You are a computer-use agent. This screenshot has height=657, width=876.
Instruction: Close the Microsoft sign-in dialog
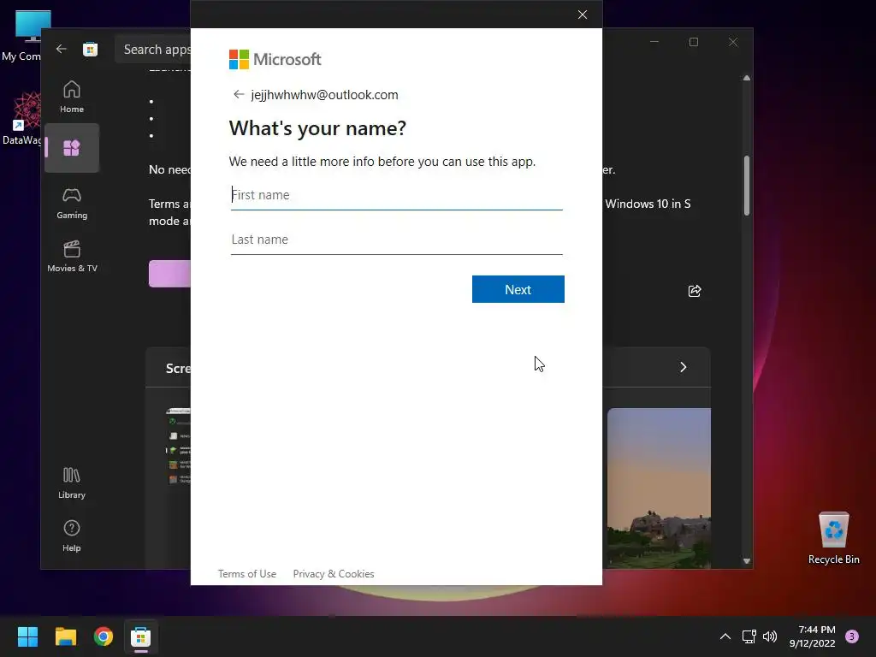tap(582, 15)
